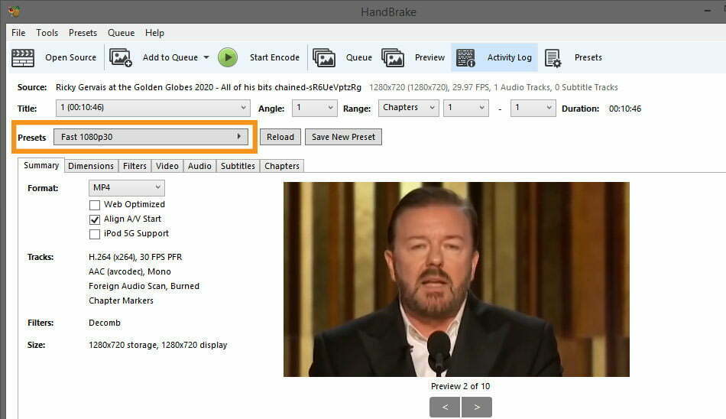Show the previous preview image
Image resolution: width=726 pixels, height=419 pixels.
445,407
